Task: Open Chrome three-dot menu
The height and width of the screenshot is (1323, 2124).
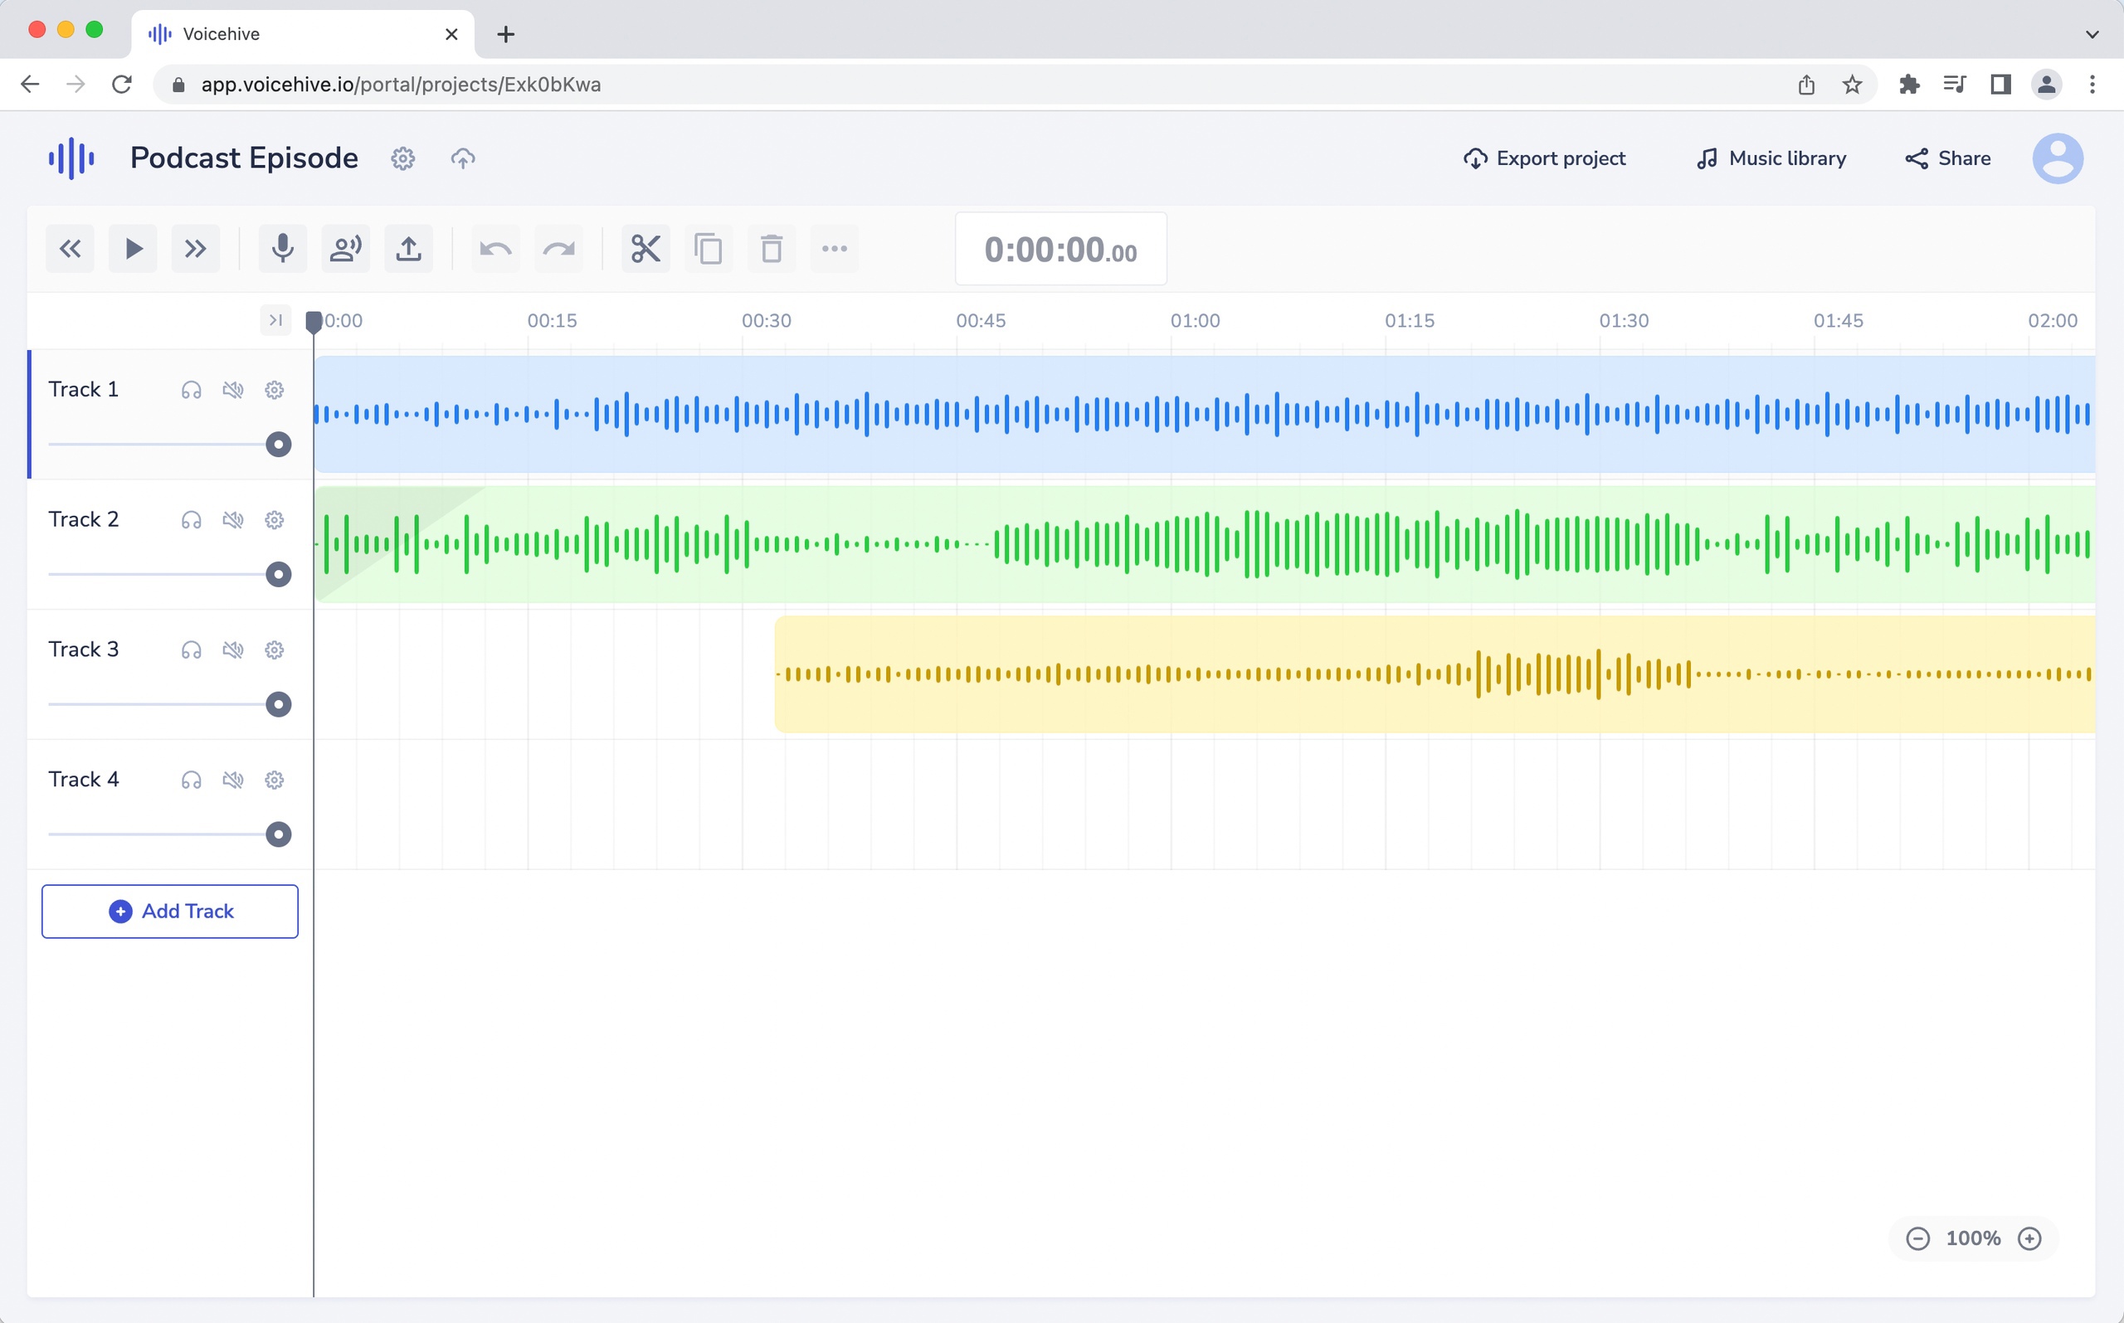Action: [x=2092, y=85]
